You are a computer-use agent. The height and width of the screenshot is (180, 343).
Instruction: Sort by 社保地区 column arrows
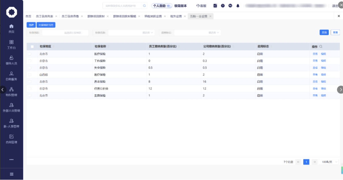54,46
